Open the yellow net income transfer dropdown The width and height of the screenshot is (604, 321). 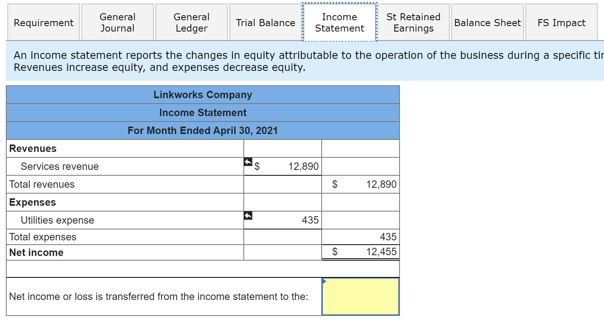pyautogui.click(x=361, y=296)
